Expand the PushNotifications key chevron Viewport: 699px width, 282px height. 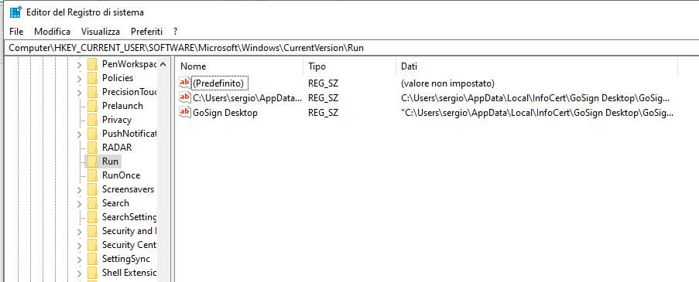(80, 134)
